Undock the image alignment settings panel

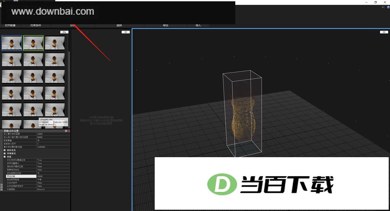tap(66, 131)
